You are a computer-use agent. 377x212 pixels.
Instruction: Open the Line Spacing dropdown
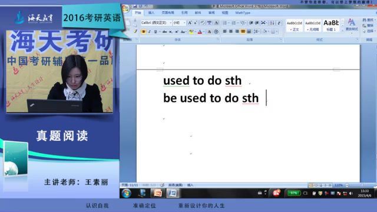point(256,31)
